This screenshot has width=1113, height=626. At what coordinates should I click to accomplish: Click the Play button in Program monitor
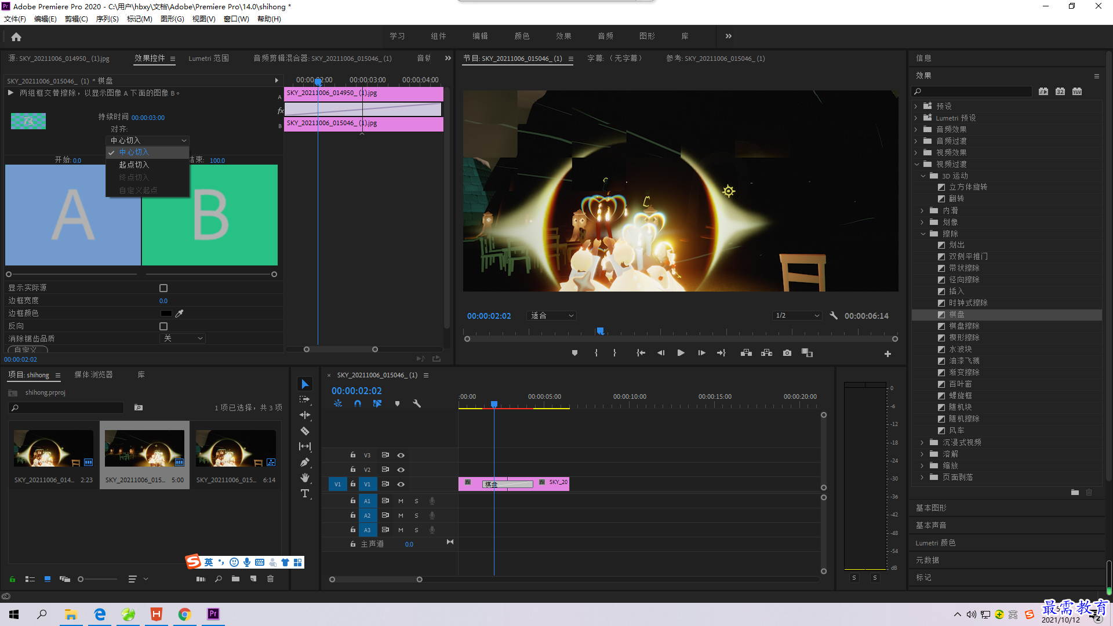pyautogui.click(x=681, y=353)
